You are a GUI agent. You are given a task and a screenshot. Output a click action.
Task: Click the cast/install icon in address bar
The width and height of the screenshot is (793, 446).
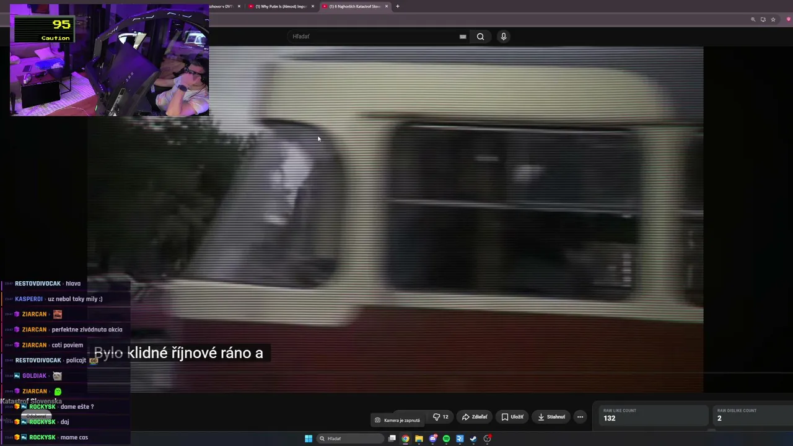point(763,19)
